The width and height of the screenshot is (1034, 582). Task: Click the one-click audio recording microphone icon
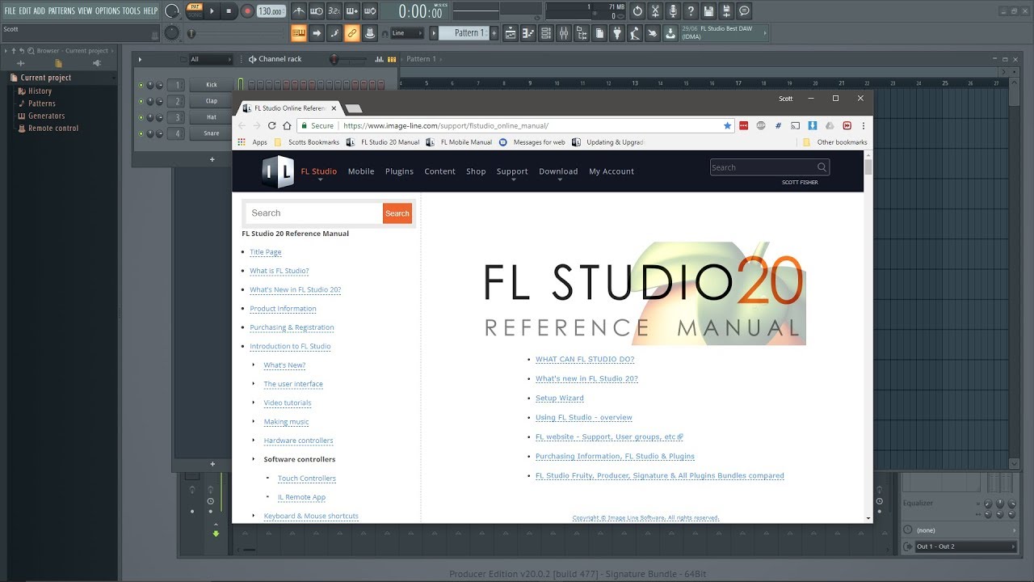(x=674, y=11)
